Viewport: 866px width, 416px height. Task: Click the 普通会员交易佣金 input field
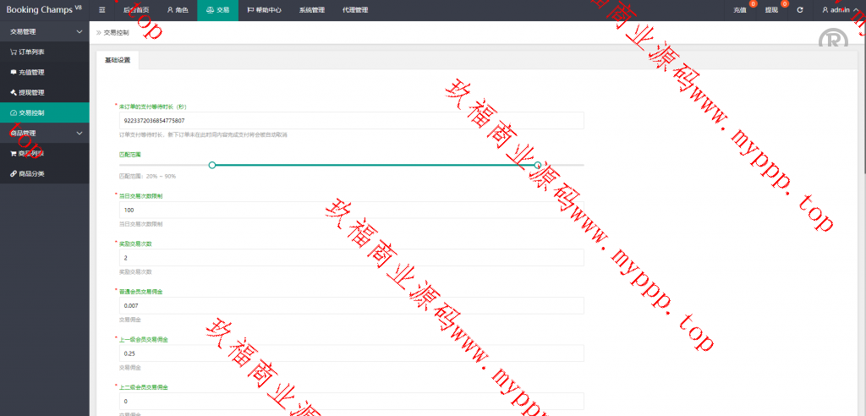(x=351, y=305)
